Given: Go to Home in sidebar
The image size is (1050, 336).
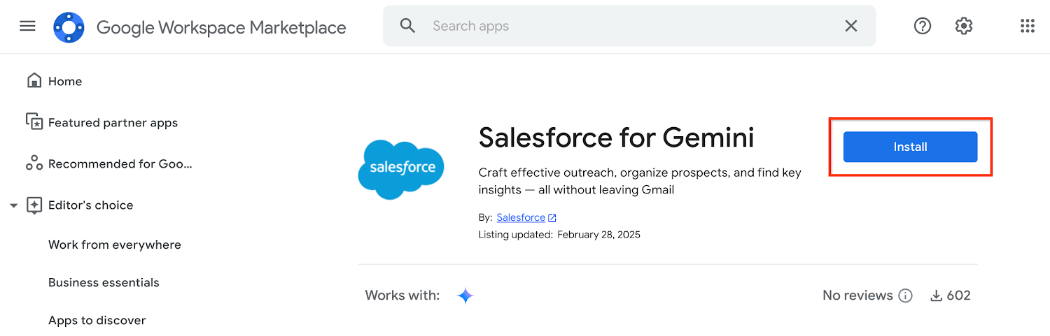Looking at the screenshot, I should [x=65, y=81].
